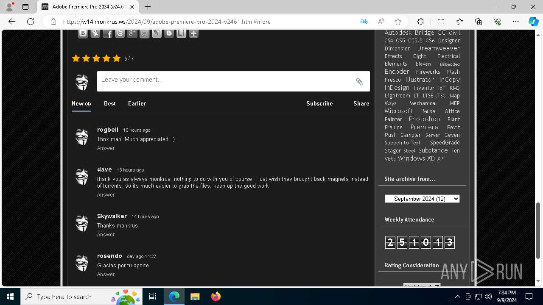Open Browser essentials icon
This screenshot has height=305, width=543.
click(497, 22)
